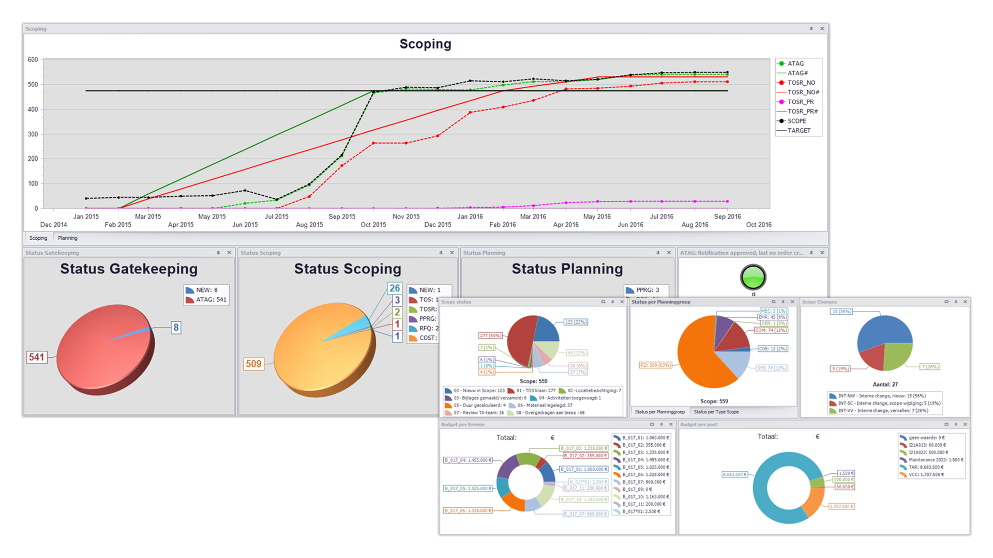Image resolution: width=993 pixels, height=558 pixels.
Task: Click the 'SYS: 74 (13%)' pie label
Action: (x=772, y=368)
